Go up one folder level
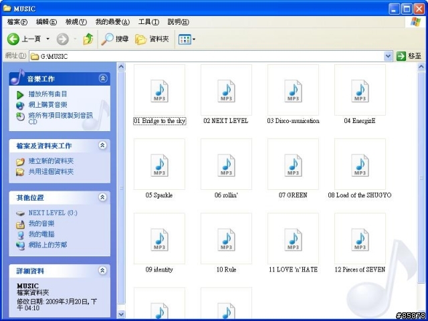Image resolution: width=428 pixels, height=321 pixels. pyautogui.click(x=88, y=39)
